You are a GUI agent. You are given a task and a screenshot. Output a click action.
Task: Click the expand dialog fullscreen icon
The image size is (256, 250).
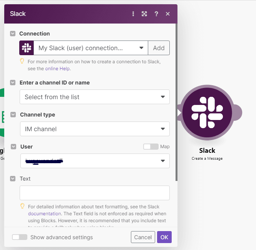pos(144,14)
